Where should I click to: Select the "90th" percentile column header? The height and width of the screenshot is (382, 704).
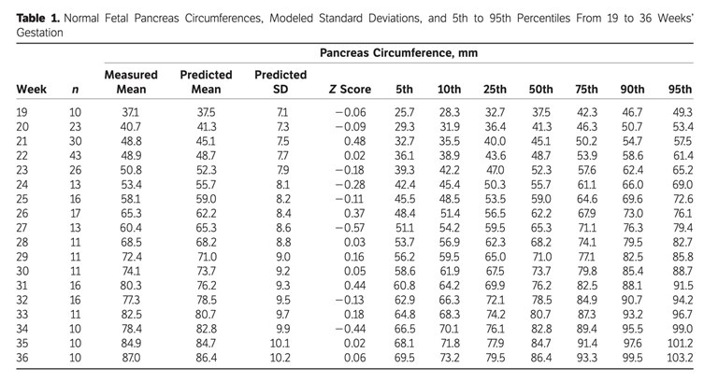pyautogui.click(x=632, y=90)
